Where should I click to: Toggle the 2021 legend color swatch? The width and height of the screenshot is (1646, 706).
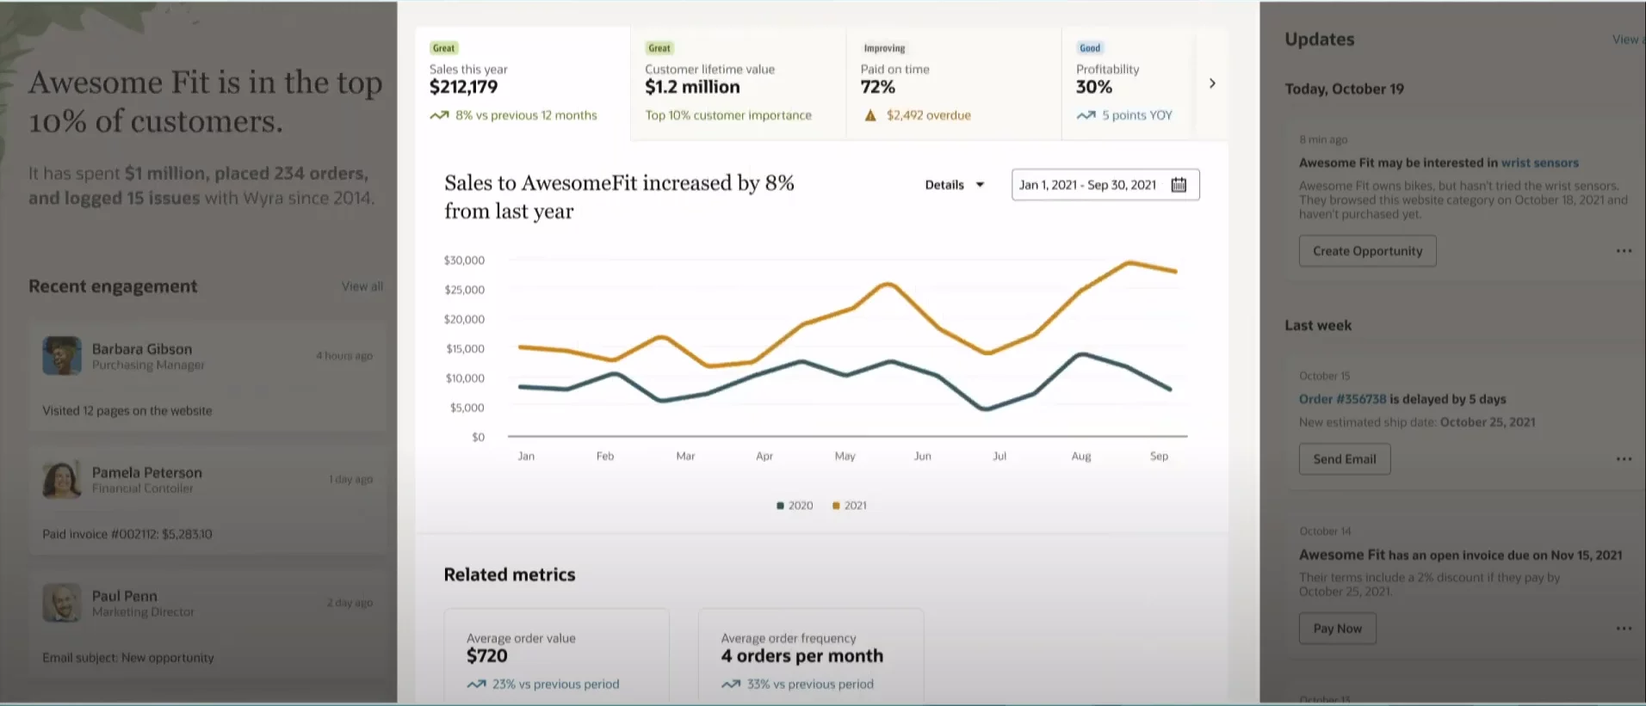coord(836,506)
